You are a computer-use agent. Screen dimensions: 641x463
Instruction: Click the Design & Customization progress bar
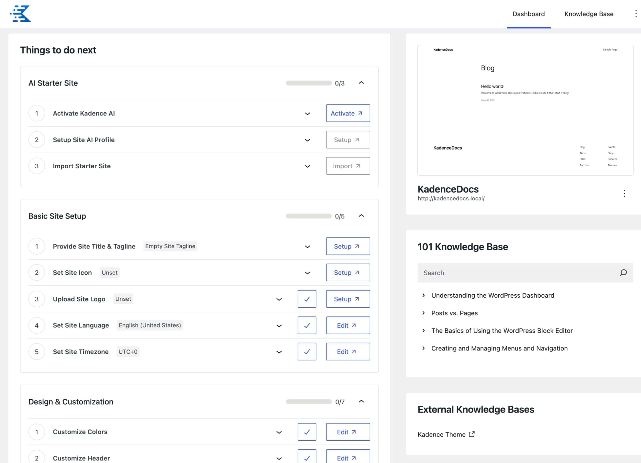pos(309,402)
